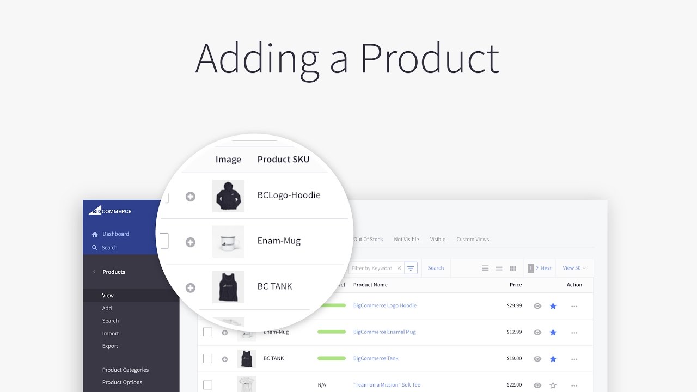Screen dimensions: 697x392
Task: Go to page 2 of products
Action: [537, 268]
